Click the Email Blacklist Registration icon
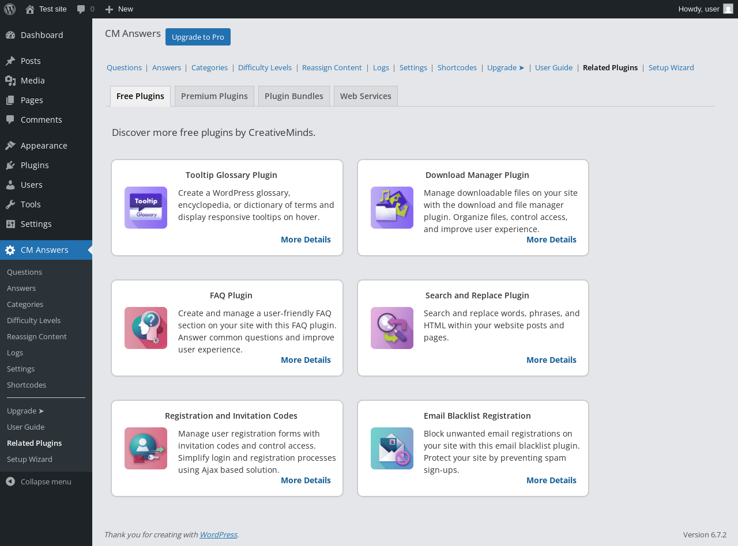The width and height of the screenshot is (738, 546). tap(392, 448)
